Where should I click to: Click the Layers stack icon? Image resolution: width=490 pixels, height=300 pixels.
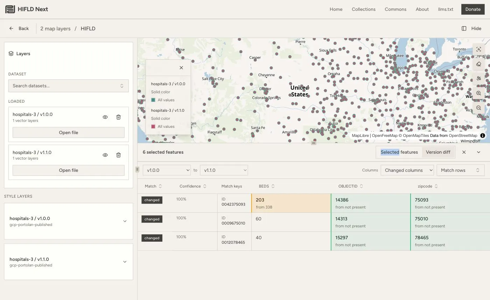click(x=11, y=54)
